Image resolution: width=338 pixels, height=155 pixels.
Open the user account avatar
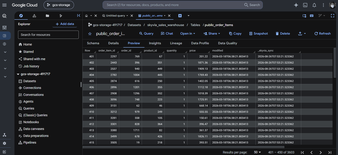[x=332, y=5]
